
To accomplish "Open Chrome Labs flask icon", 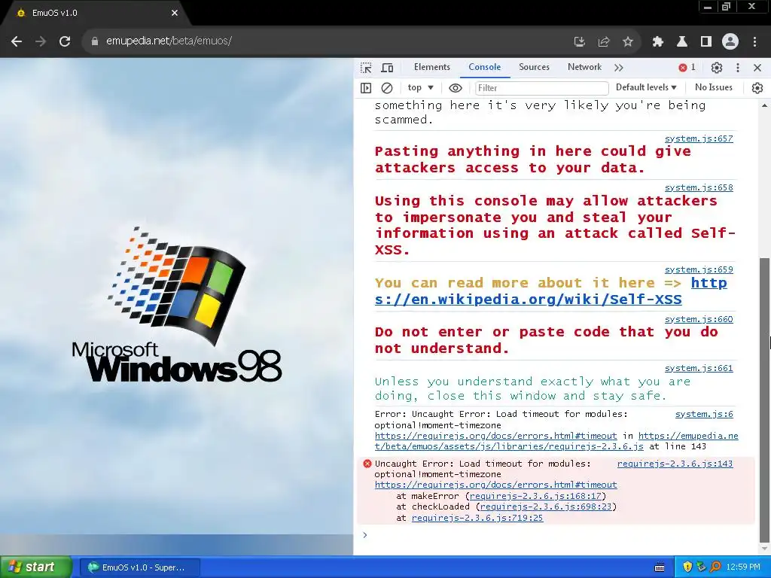I will (682, 42).
